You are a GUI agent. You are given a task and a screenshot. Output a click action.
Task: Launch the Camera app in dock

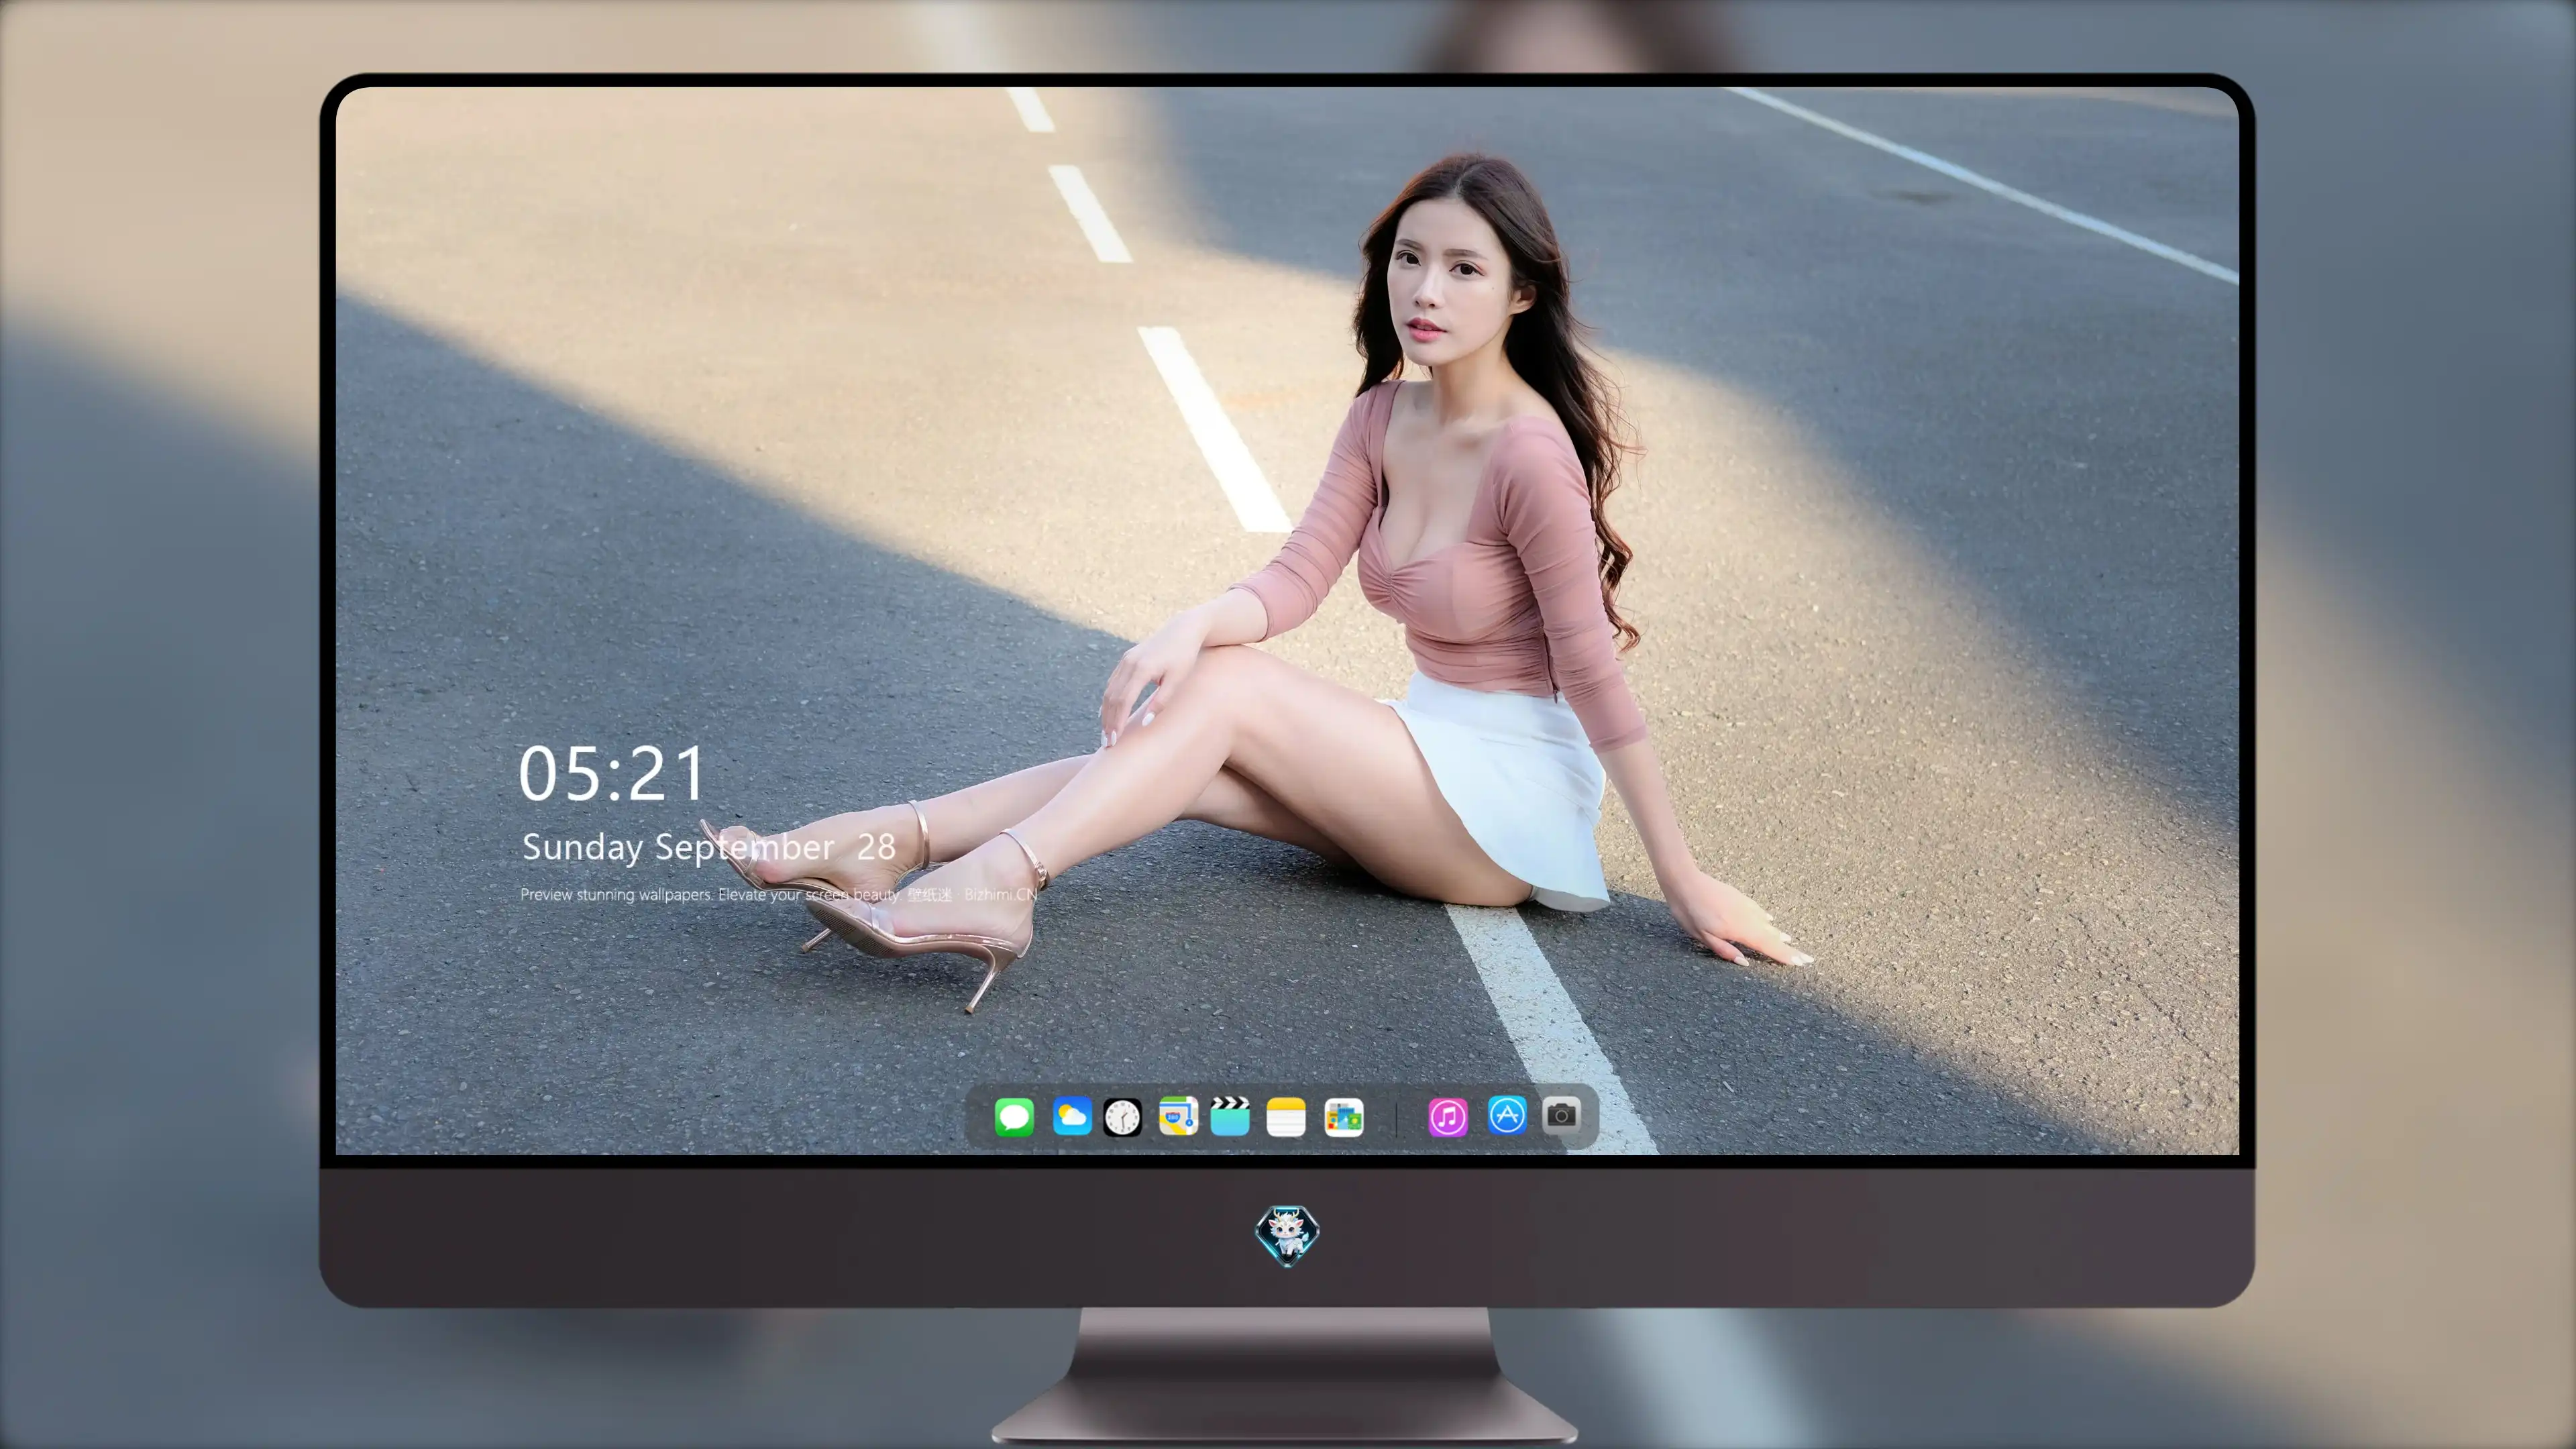pyautogui.click(x=1561, y=1115)
